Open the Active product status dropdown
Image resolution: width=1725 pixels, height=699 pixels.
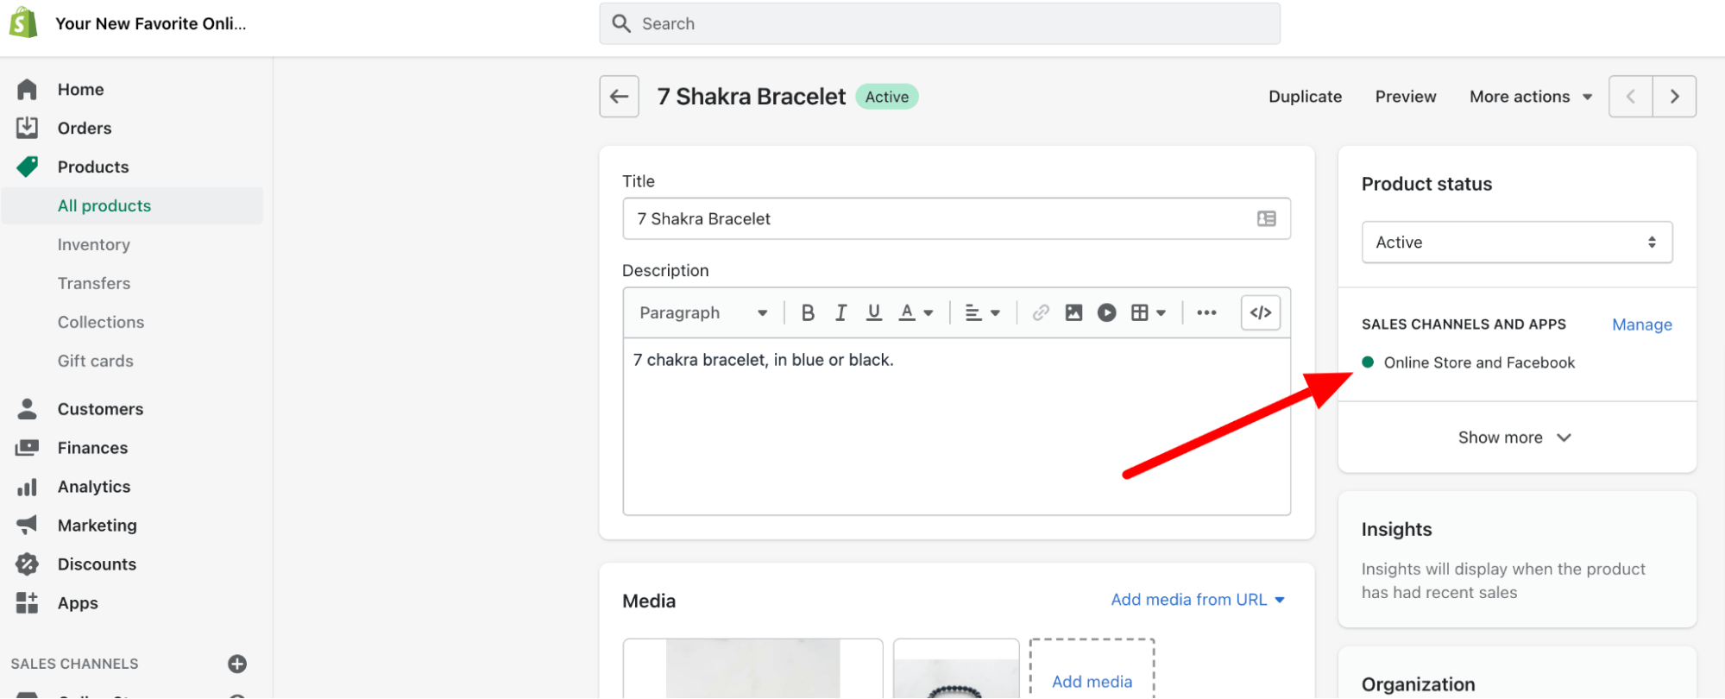(x=1516, y=242)
